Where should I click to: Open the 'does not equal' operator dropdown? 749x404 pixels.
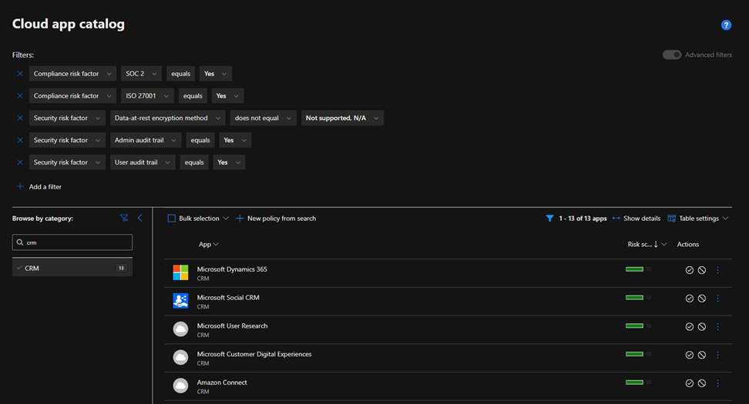click(x=264, y=118)
